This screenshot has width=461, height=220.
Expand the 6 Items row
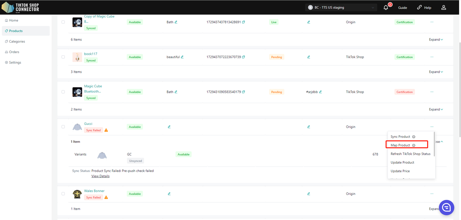pos(436,39)
